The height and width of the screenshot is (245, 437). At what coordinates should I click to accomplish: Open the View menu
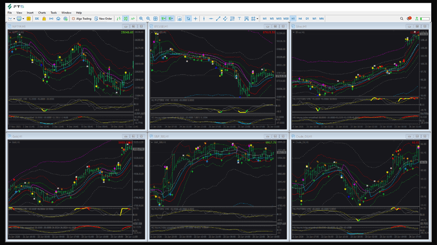19,13
